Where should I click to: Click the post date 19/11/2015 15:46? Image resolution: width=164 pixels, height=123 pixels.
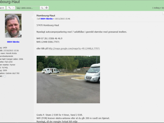click(x=63, y=19)
